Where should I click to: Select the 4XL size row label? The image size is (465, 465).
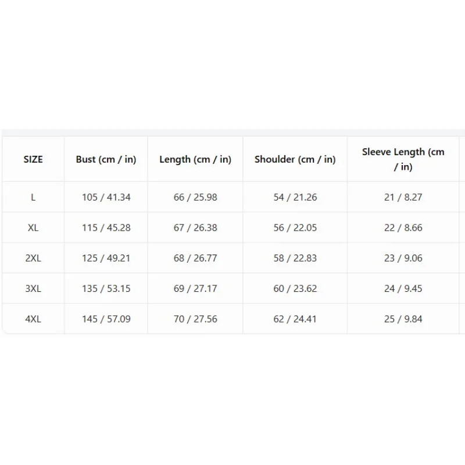click(x=33, y=319)
